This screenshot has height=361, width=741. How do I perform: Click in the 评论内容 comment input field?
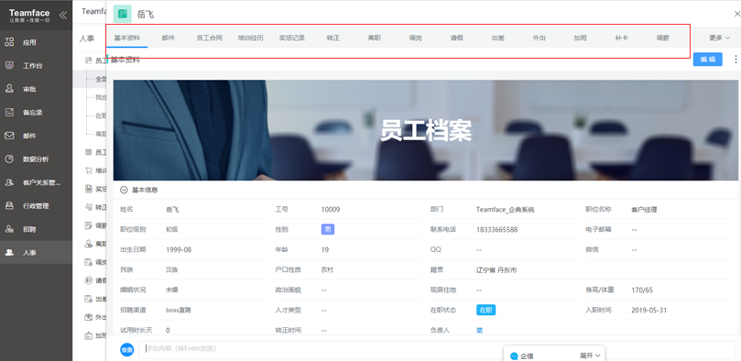[x=437, y=349]
